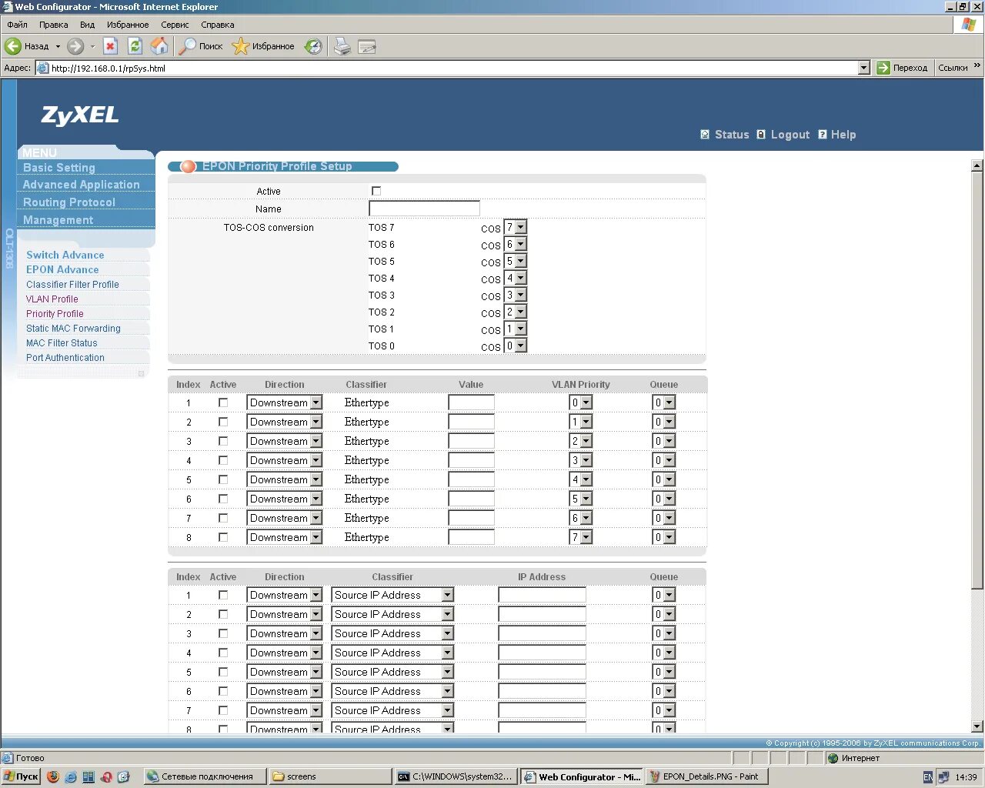Open Classifier dropdown for IP row 3
The height and width of the screenshot is (788, 985).
[x=392, y=633]
